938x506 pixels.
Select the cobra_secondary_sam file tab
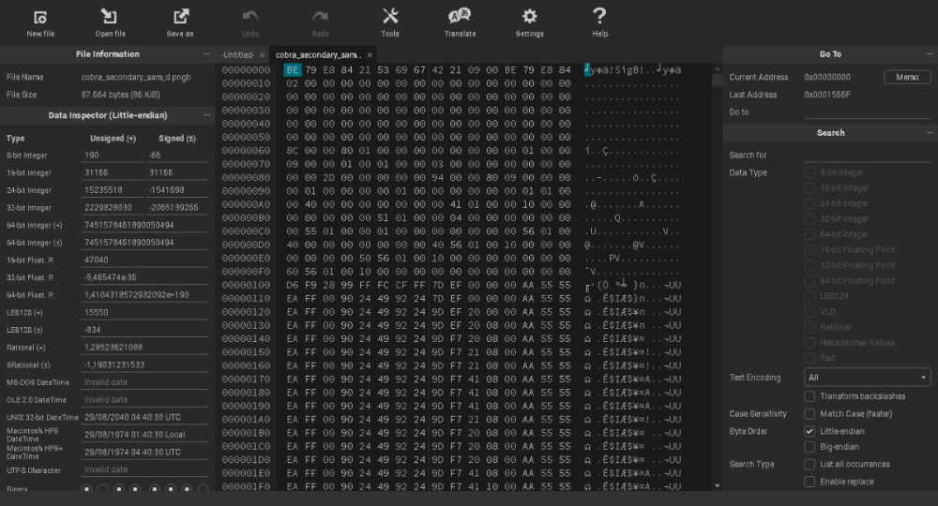pyautogui.click(x=318, y=55)
